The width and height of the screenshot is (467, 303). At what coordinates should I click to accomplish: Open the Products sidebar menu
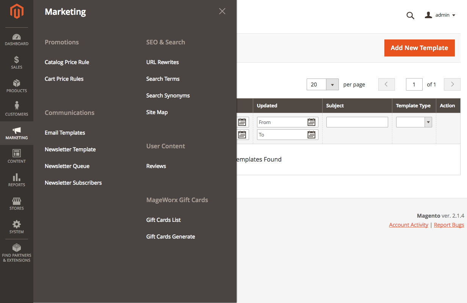click(17, 86)
